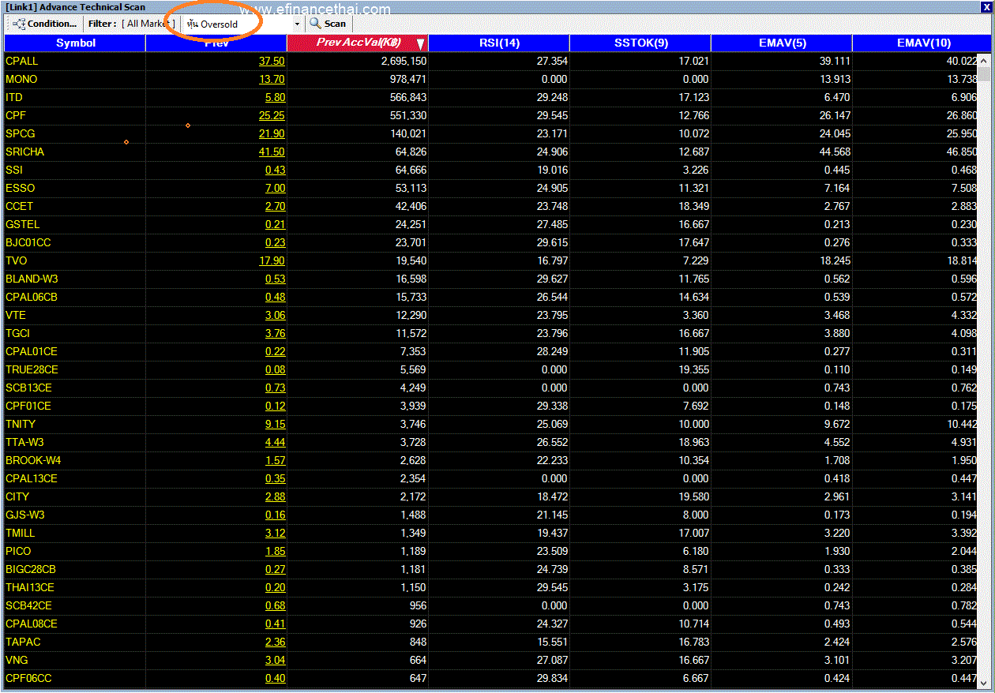Click the magnifier icon on Scan

[x=315, y=24]
